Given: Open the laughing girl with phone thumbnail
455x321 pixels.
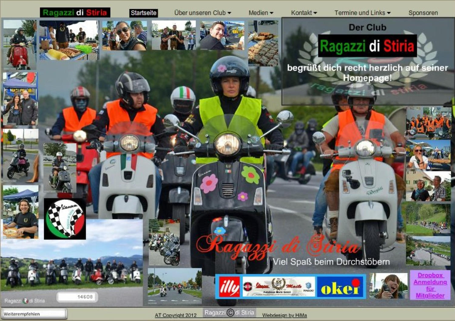Looking at the screenshot, I should (388, 286).
